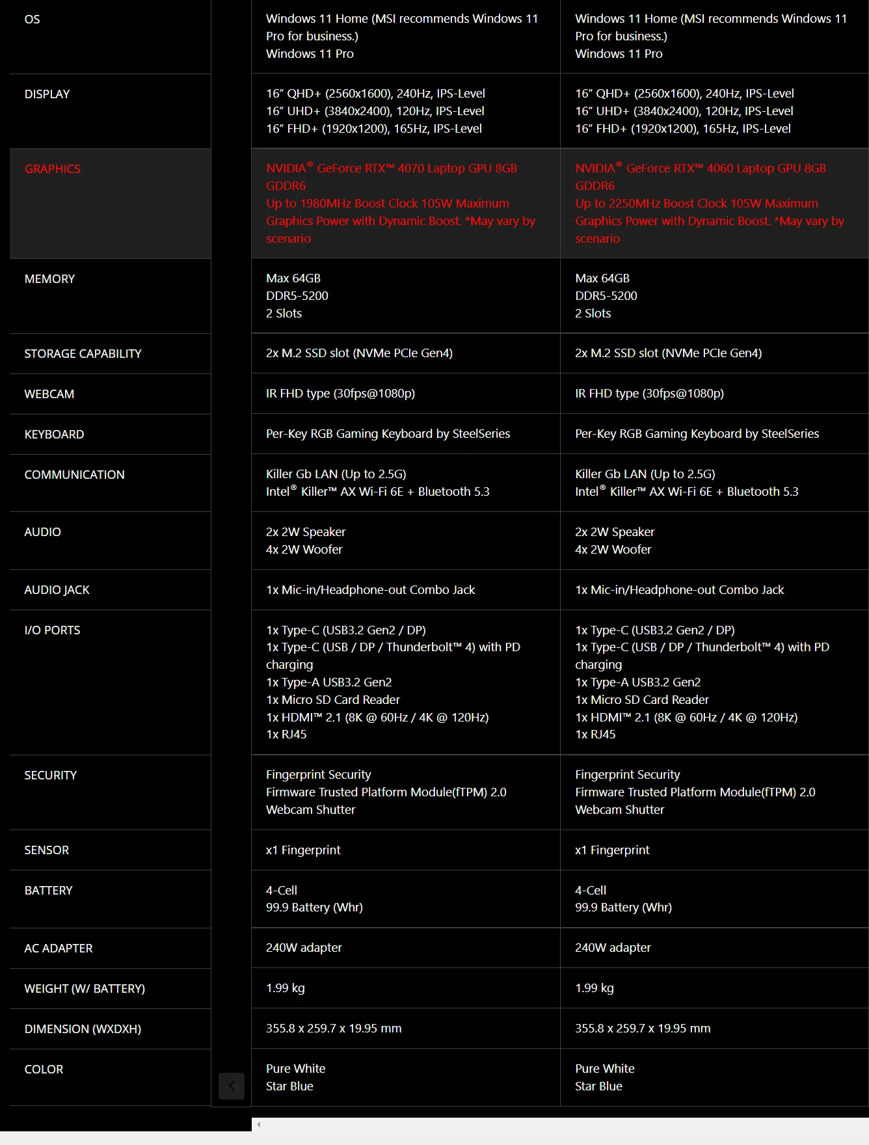This screenshot has height=1145, width=869.
Task: Select the highlighted GRAPHICS row label
Action: coord(53,169)
